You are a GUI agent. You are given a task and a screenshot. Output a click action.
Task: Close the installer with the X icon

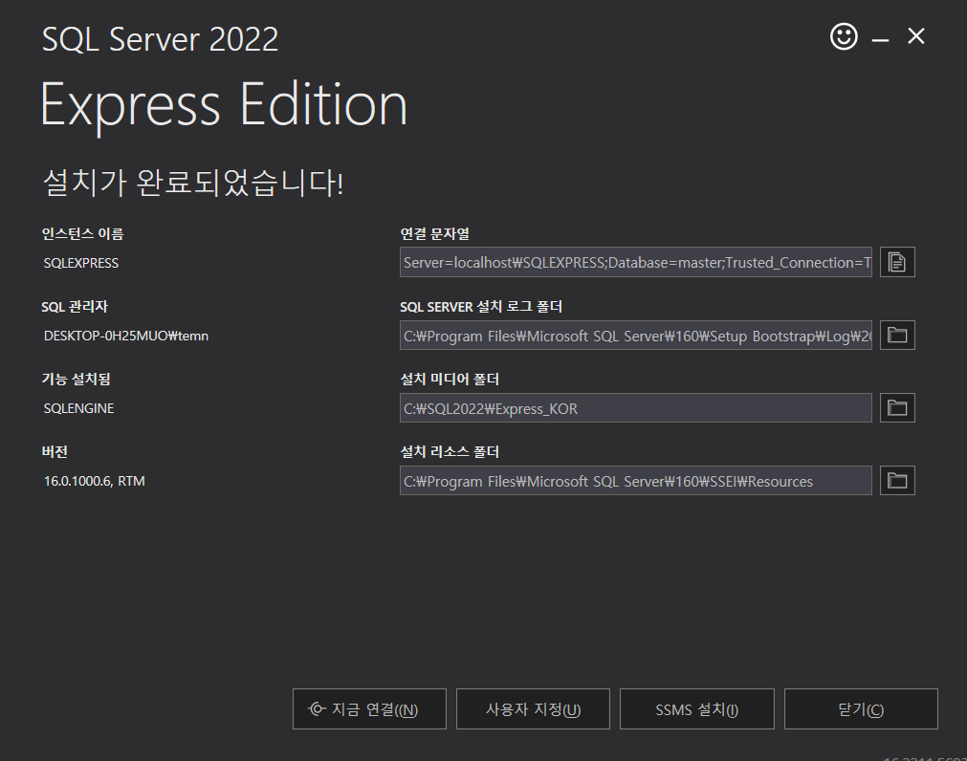coord(915,36)
